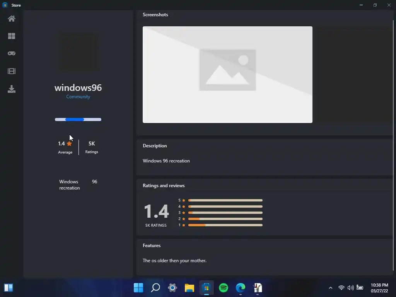Open the paint app icon on taskbar
This screenshot has height=297, width=396.
(258, 288)
